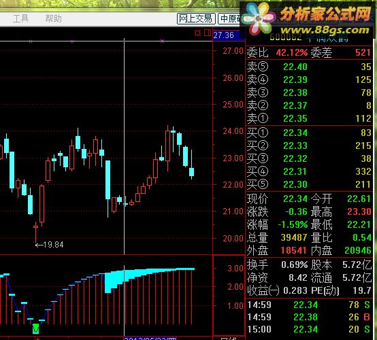Image resolution: width=377 pixels, height=340 pixels.
Task: Click sell-five price 22.40
Action: tap(295, 67)
